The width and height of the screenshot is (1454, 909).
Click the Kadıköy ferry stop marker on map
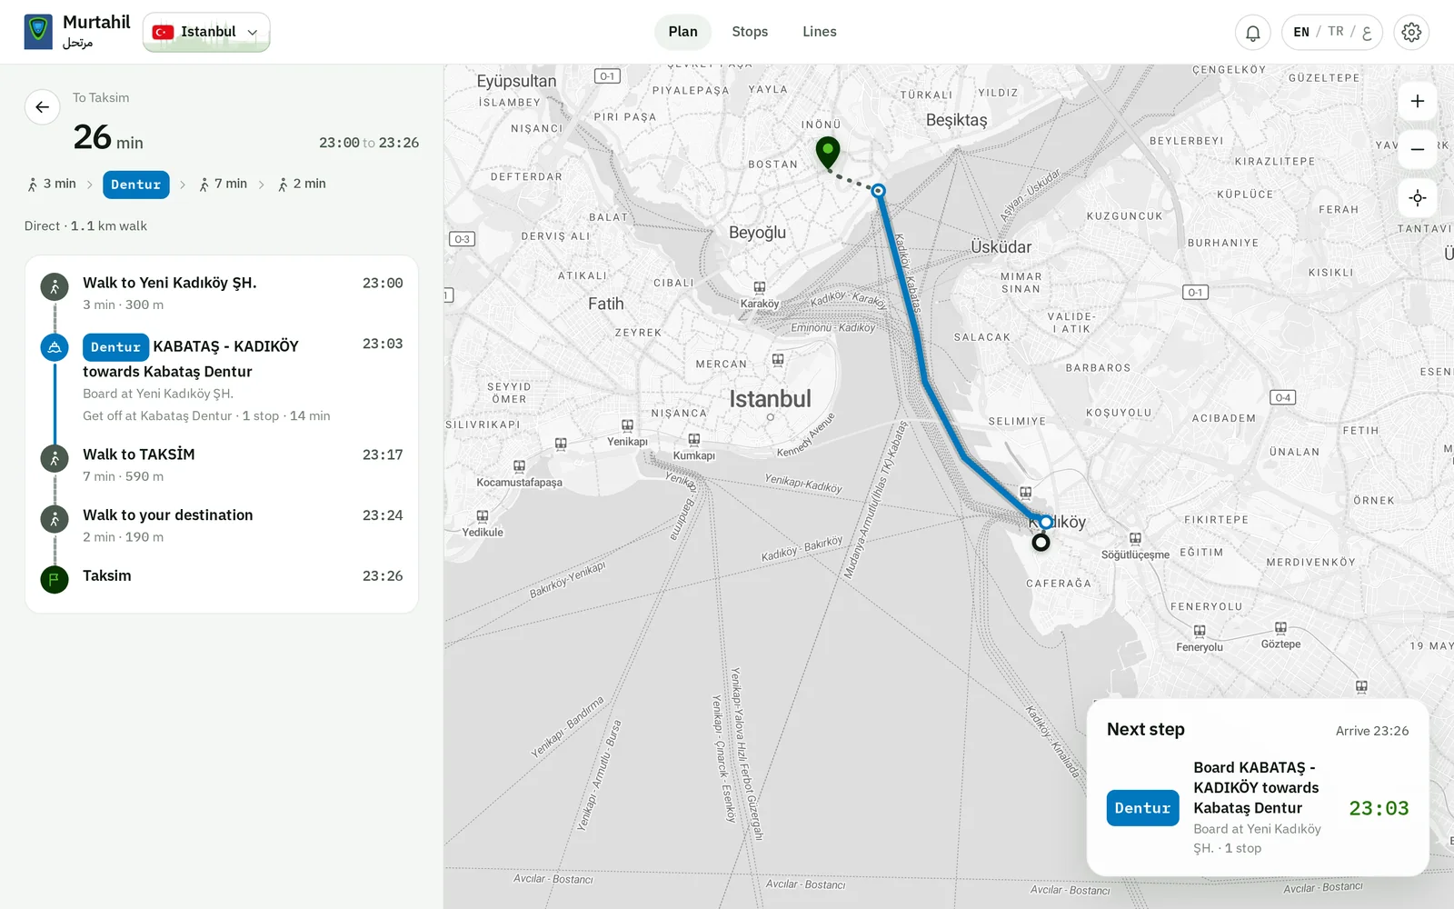coord(1046,522)
